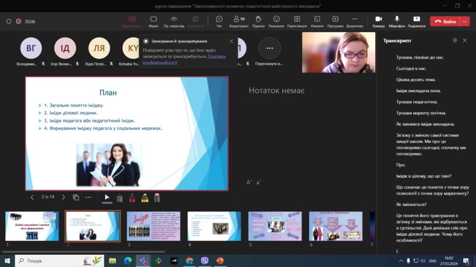The height and width of the screenshot is (267, 476).
Task: Select the yellow highlighter tool
Action: pyautogui.click(x=144, y=197)
